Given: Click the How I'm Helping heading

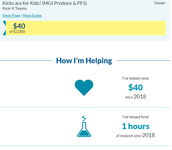Looking at the screenshot, I should coord(84,61).
